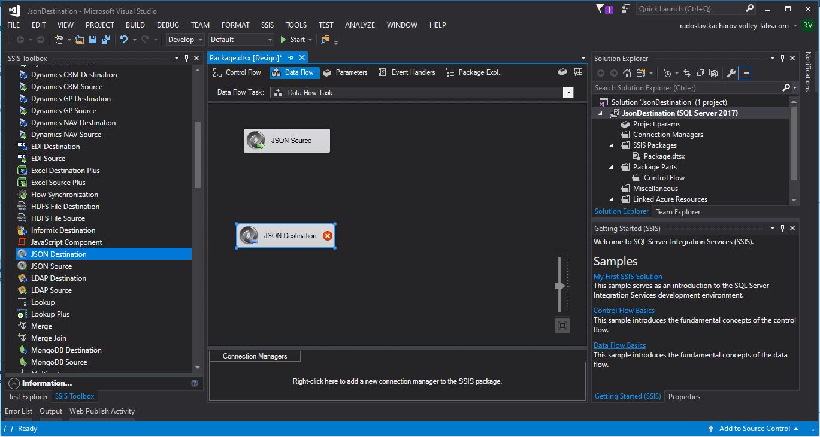Click the Properties wrench icon

coord(731,73)
